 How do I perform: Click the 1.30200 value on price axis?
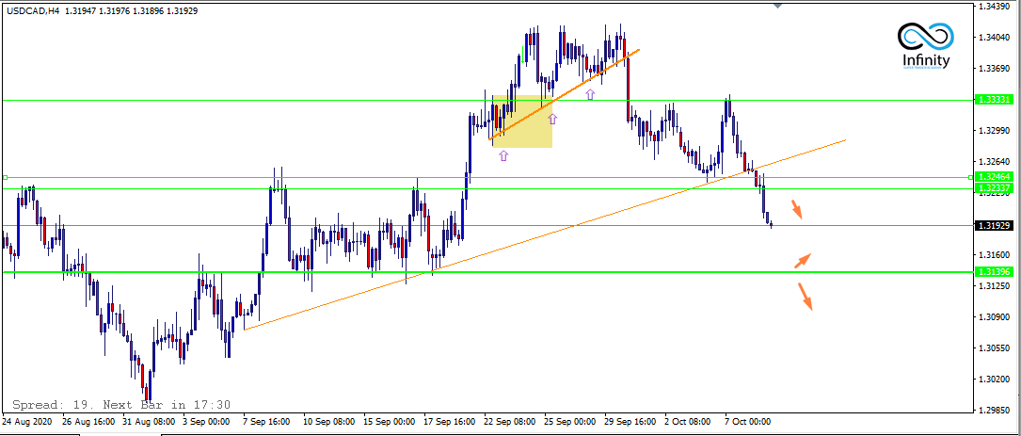pos(994,379)
